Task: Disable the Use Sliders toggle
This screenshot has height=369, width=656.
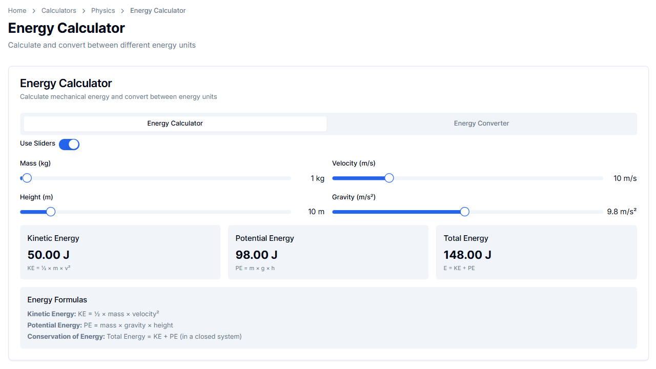Action: click(69, 144)
